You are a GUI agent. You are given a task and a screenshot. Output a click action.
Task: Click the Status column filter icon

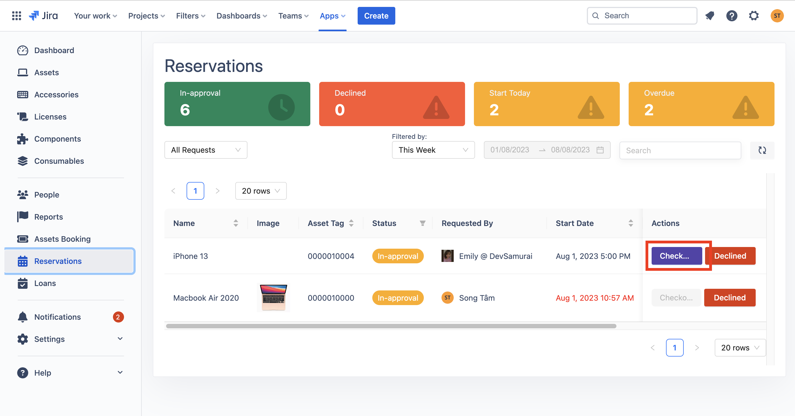(422, 223)
